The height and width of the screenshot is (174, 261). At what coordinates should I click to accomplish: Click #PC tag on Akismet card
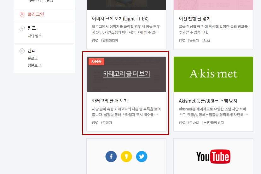(182, 123)
